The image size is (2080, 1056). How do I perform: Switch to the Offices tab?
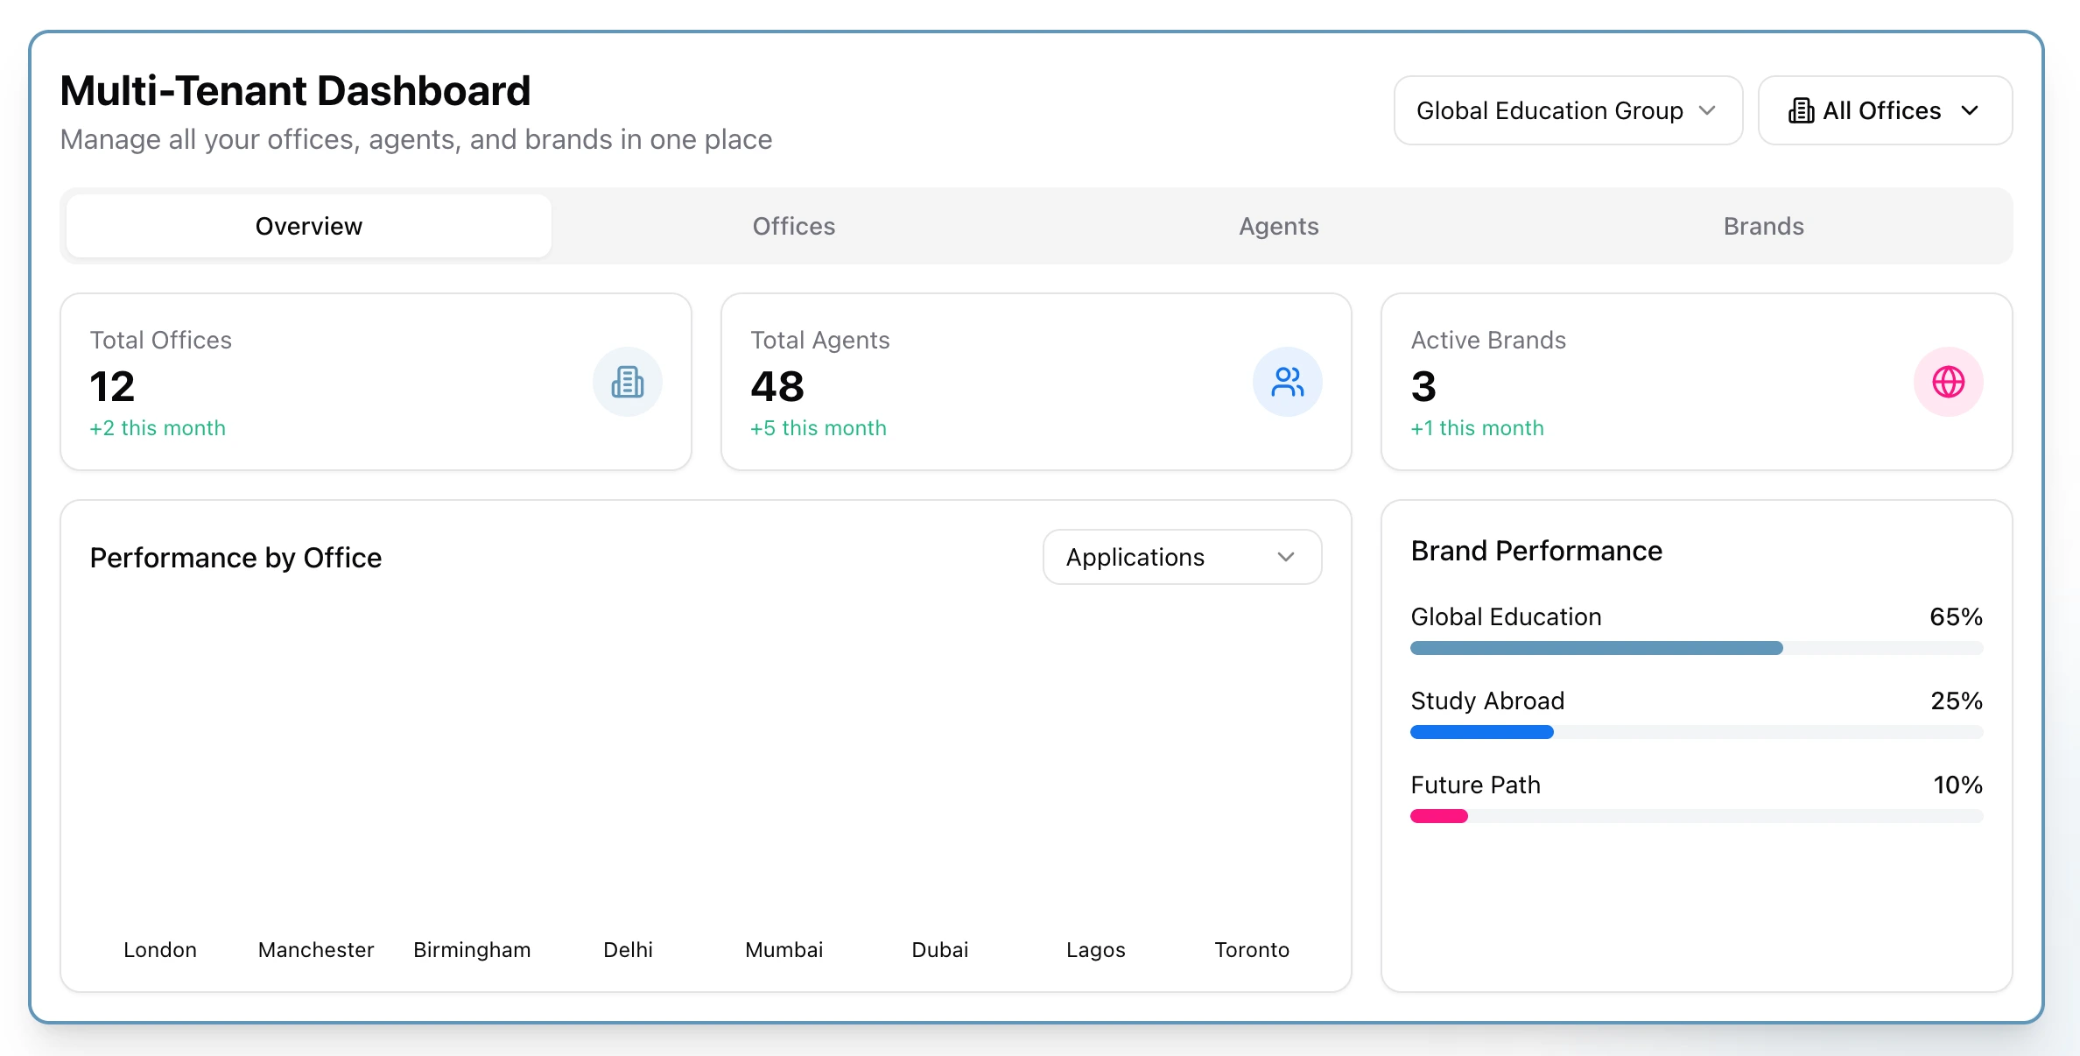793,226
